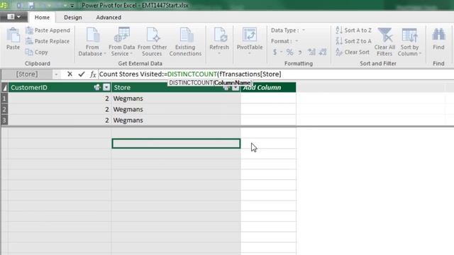Select Paste Append
Image resolution: width=454 pixels, height=255 pixels.
[x=48, y=30]
